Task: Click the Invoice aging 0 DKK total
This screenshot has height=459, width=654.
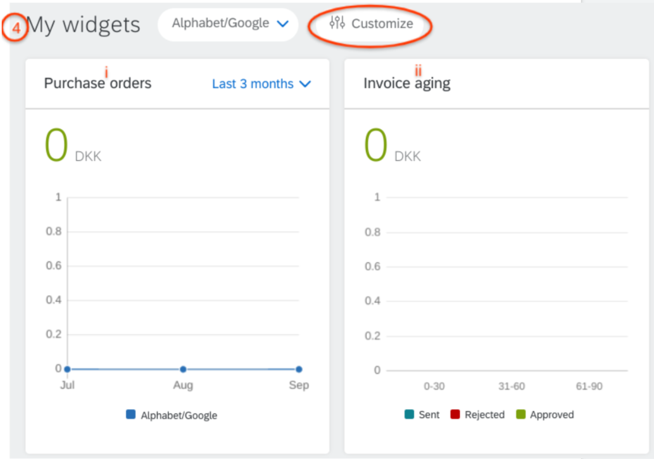Action: [x=393, y=146]
